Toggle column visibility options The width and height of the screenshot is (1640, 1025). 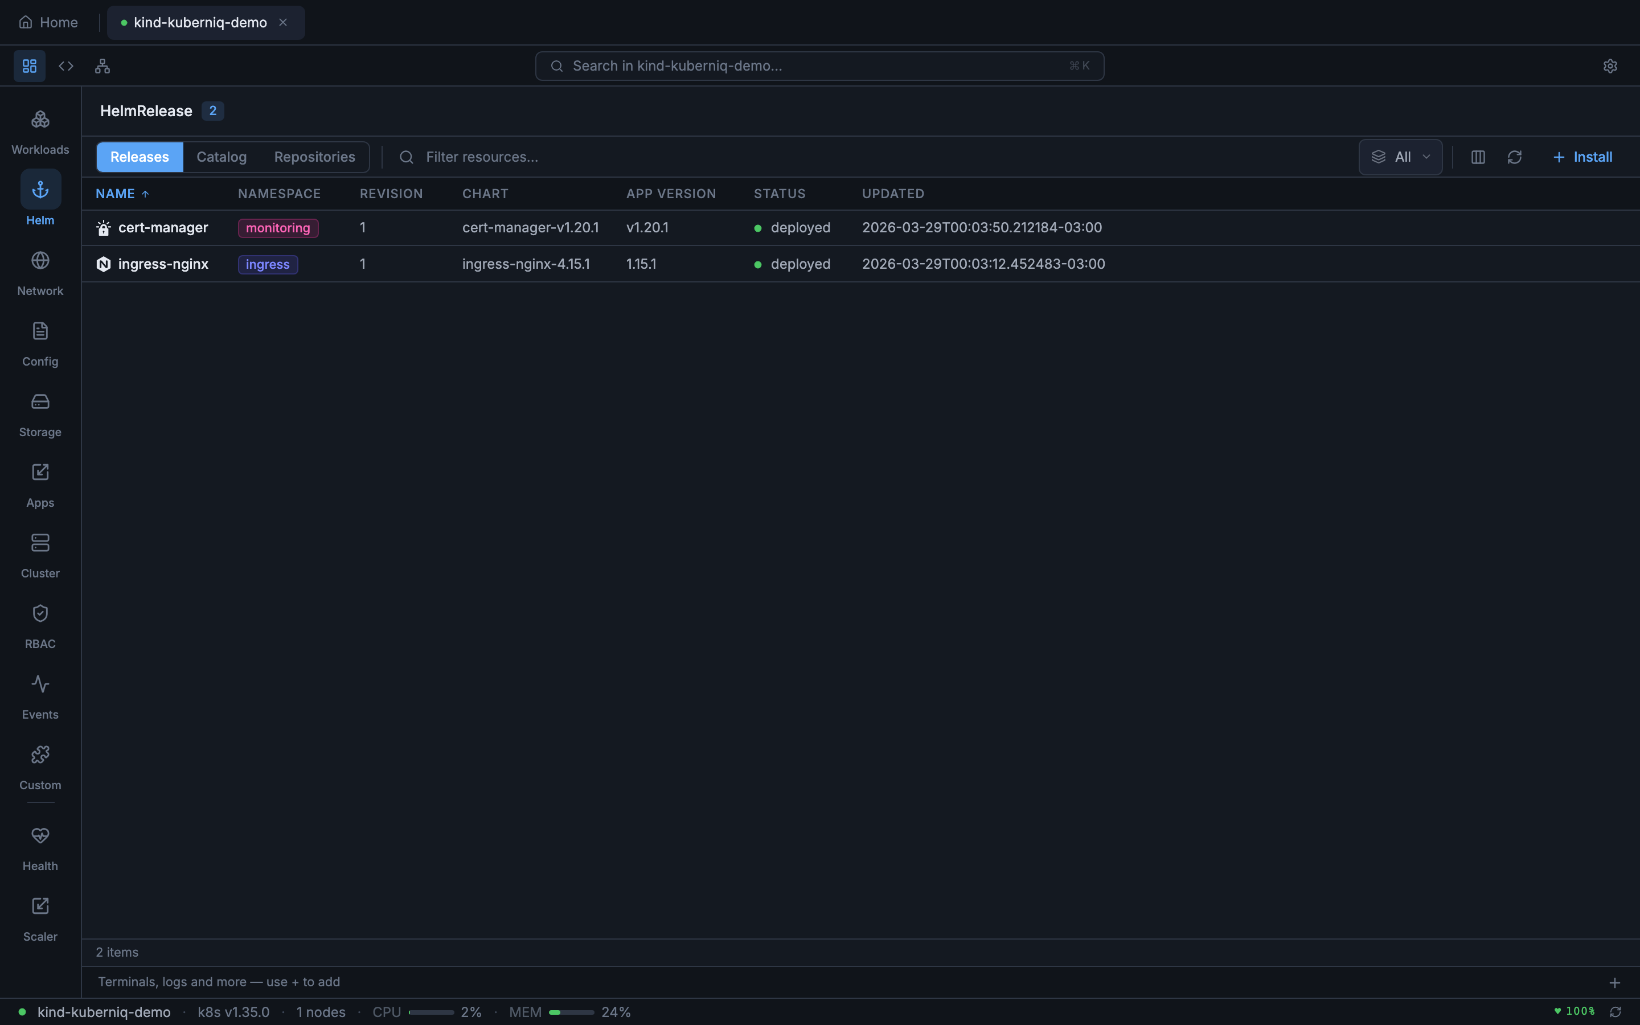pyautogui.click(x=1477, y=157)
